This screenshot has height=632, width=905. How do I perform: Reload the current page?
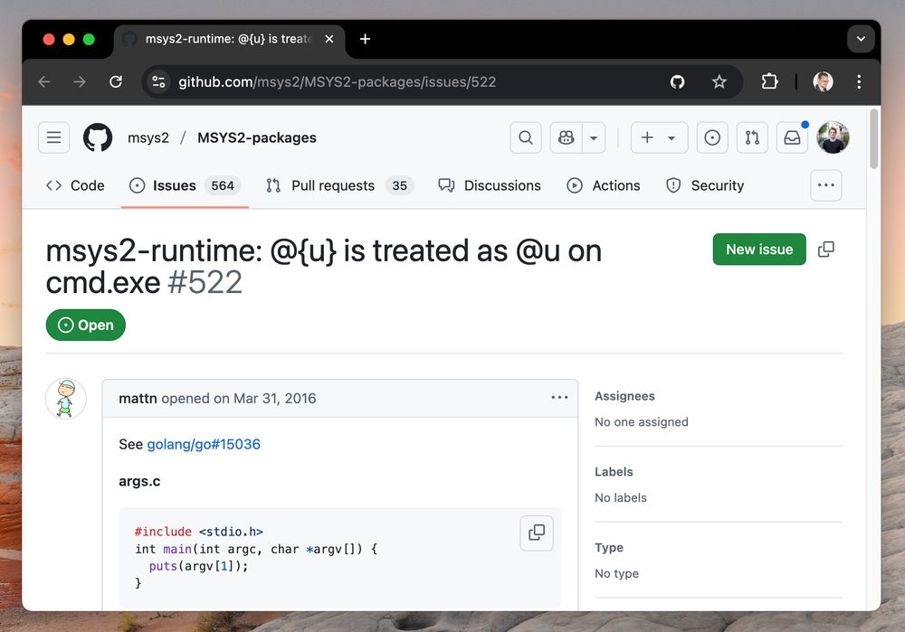coord(116,82)
